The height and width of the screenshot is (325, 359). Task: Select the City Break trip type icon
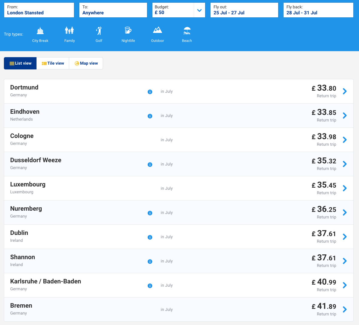pyautogui.click(x=40, y=31)
